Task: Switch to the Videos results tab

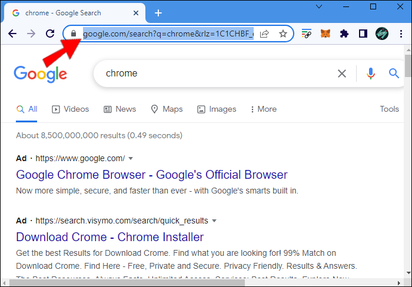Action: 71,109
